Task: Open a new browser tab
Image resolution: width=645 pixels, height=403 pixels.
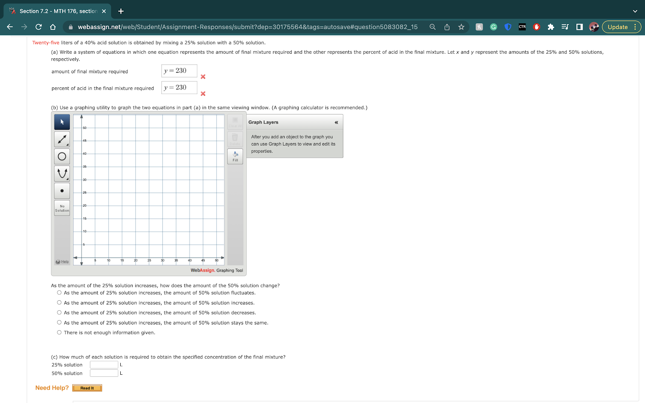Action: coord(121,11)
